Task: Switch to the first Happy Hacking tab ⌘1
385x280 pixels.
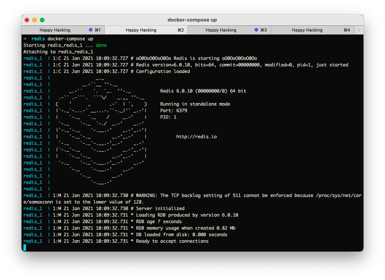Action: (63, 30)
